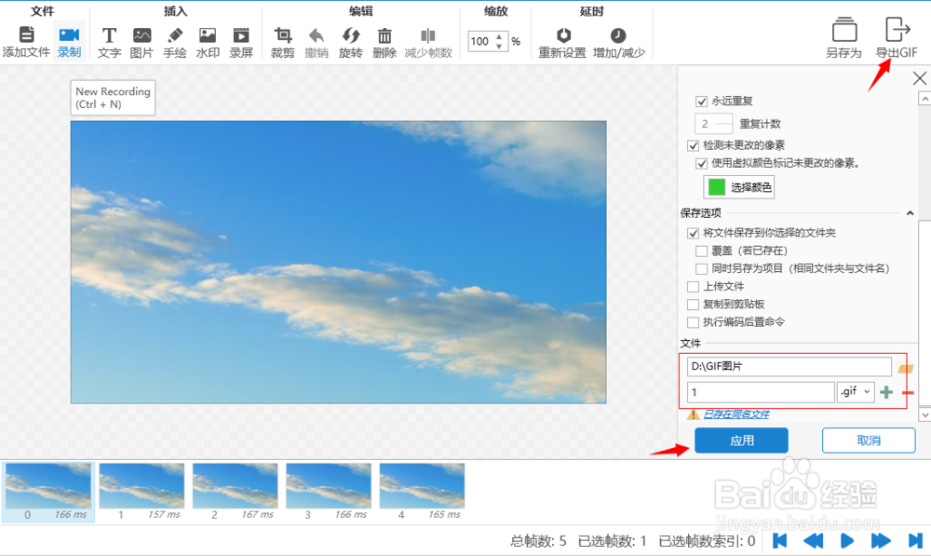Open the 文字 text insertion tool
This screenshot has width=931, height=556.
109,37
